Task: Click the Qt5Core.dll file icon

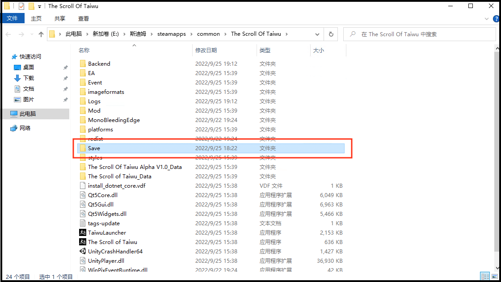Action: (83, 195)
